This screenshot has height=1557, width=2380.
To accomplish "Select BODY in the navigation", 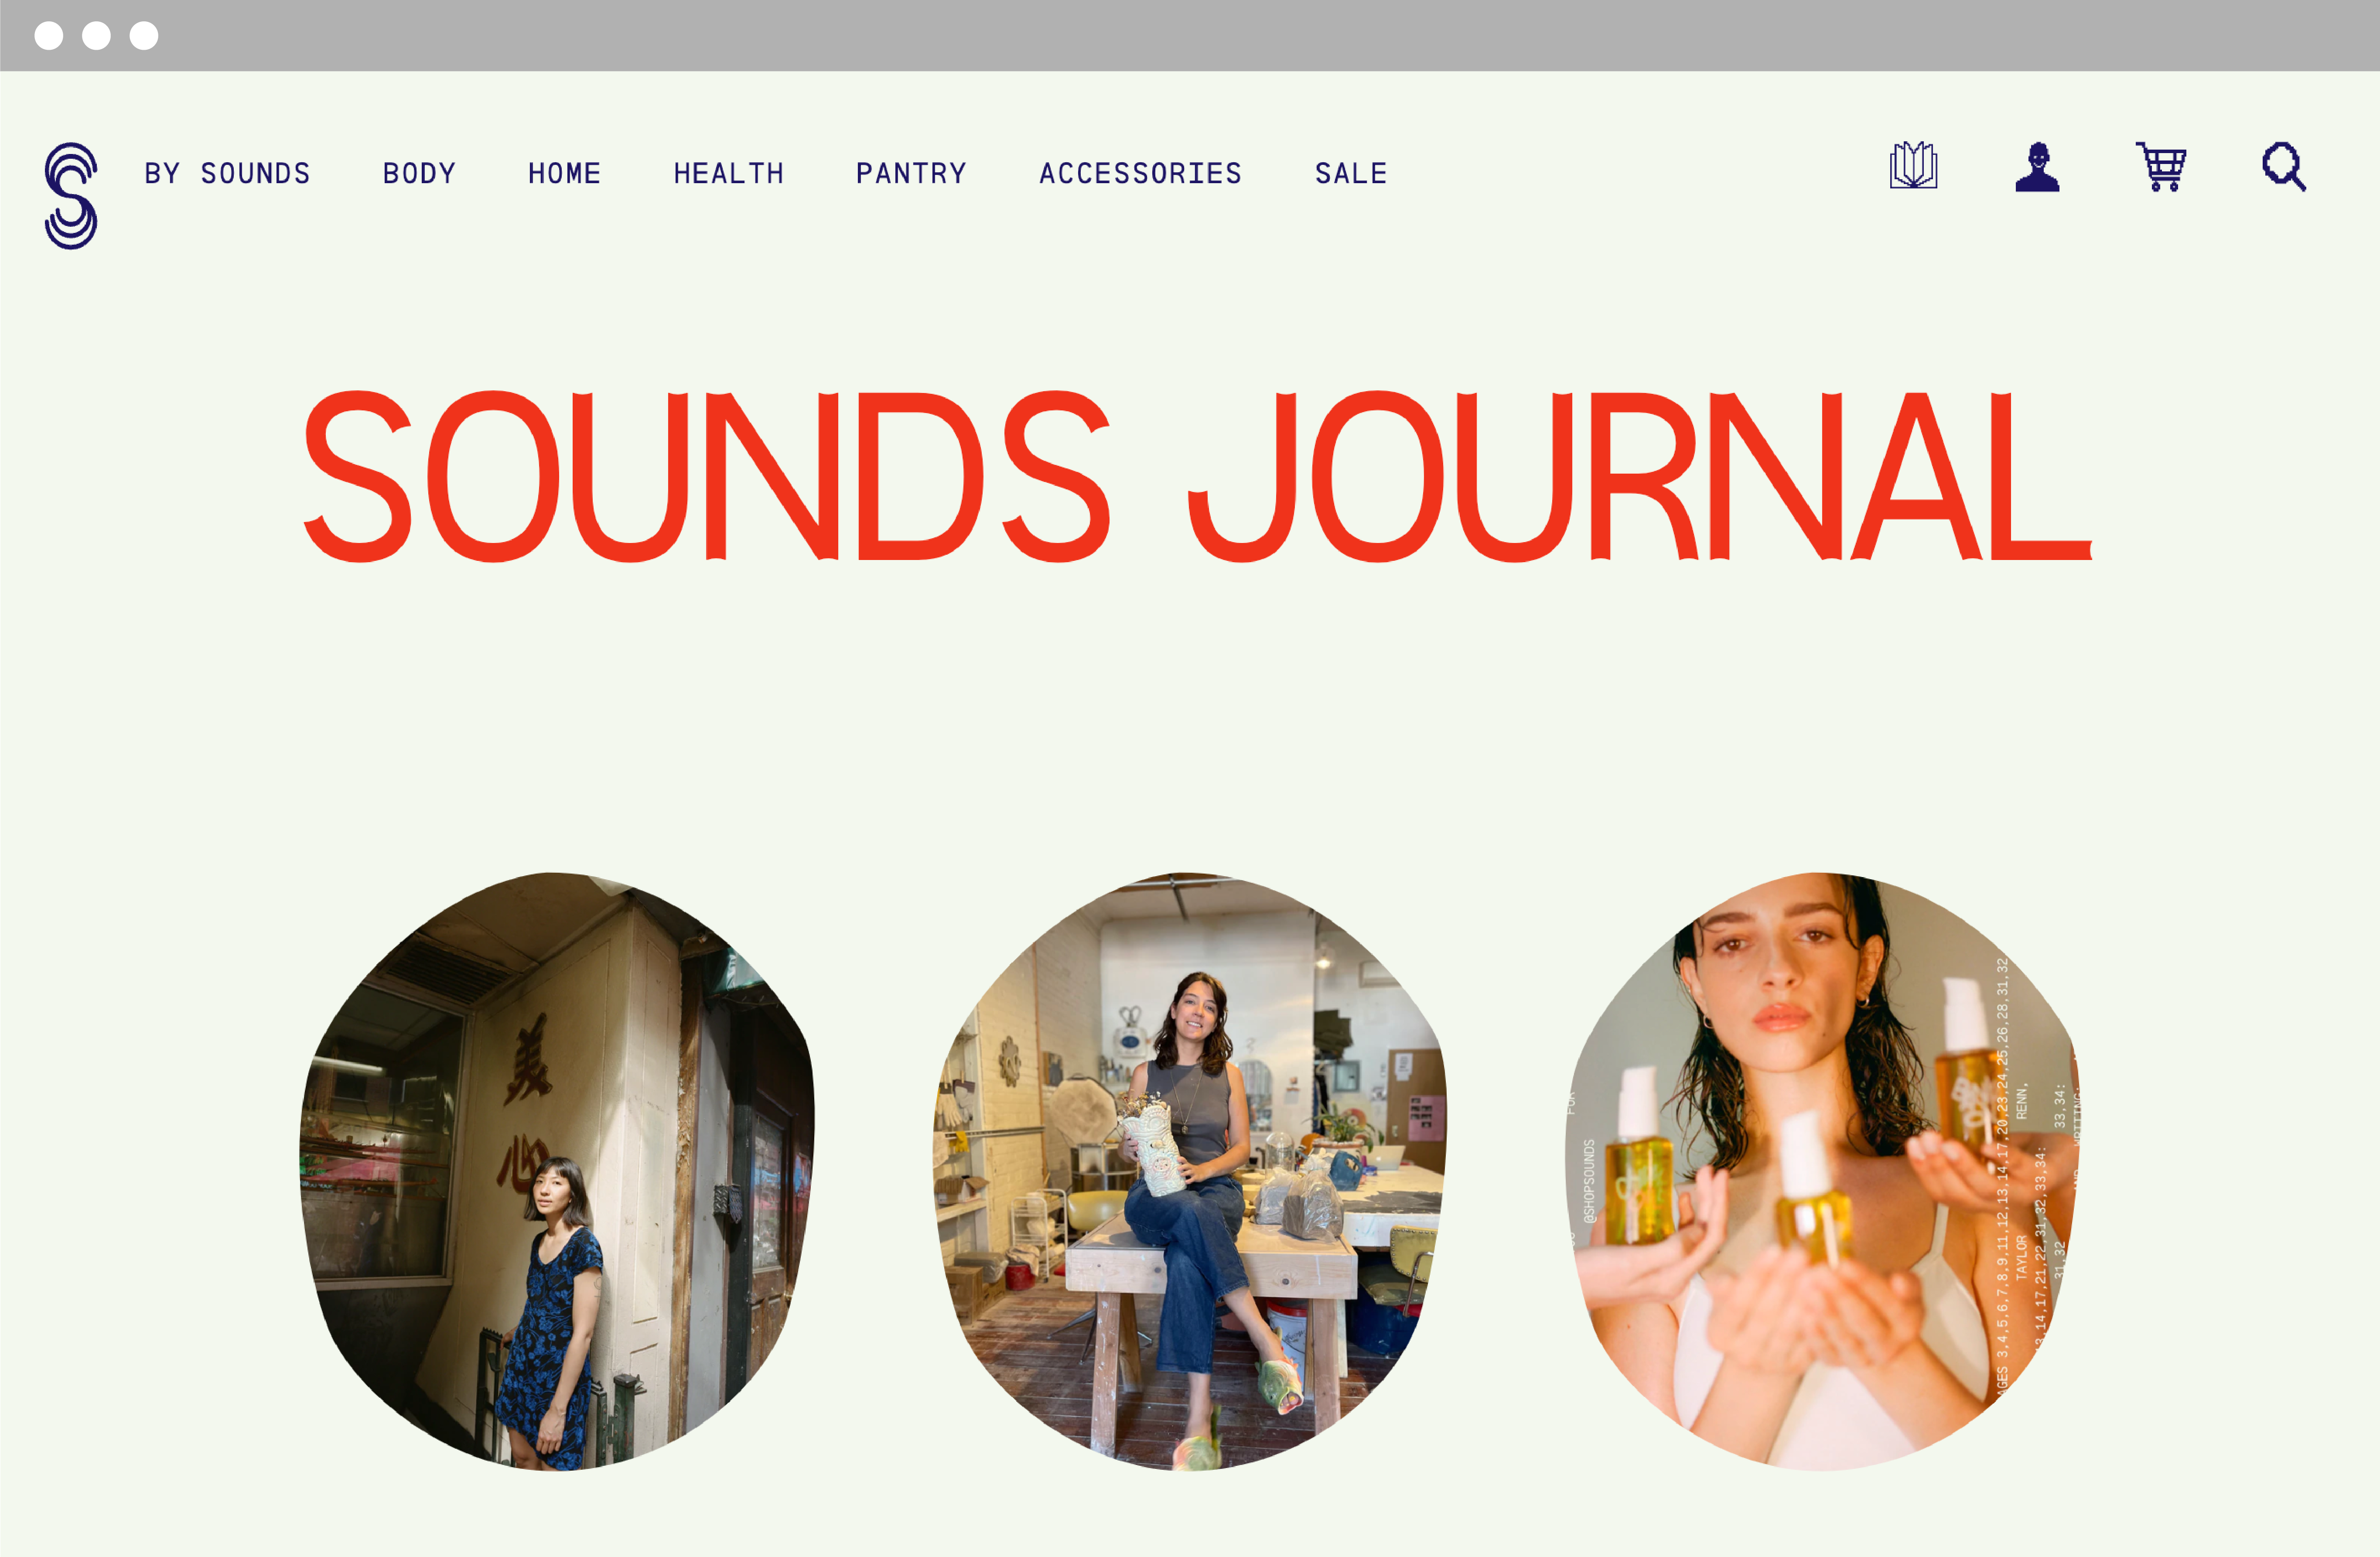I will point(419,174).
